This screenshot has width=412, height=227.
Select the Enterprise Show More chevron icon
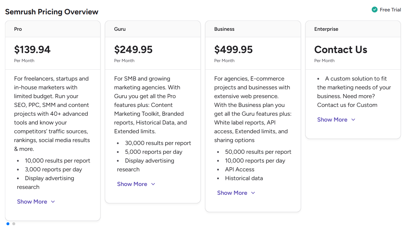[x=353, y=120]
